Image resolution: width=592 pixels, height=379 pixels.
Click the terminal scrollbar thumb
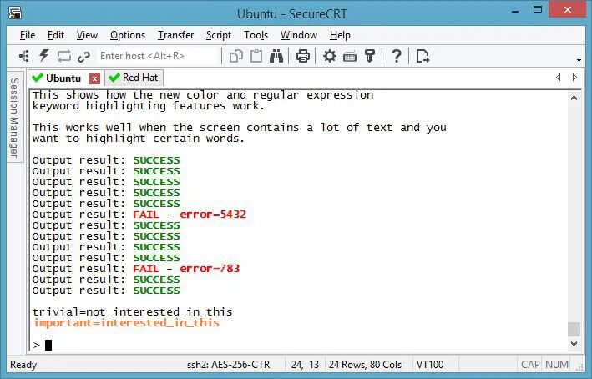click(x=574, y=329)
